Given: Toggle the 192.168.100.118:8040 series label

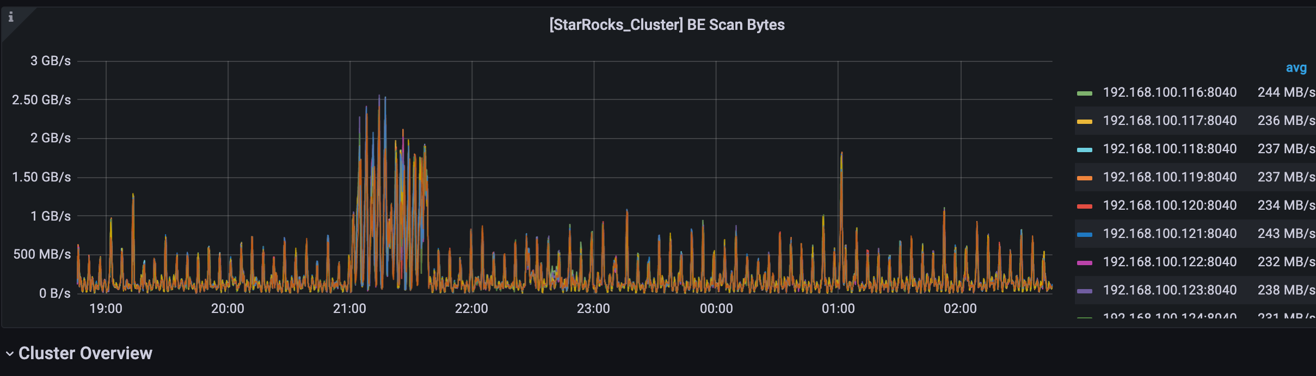Looking at the screenshot, I should coord(1170,149).
